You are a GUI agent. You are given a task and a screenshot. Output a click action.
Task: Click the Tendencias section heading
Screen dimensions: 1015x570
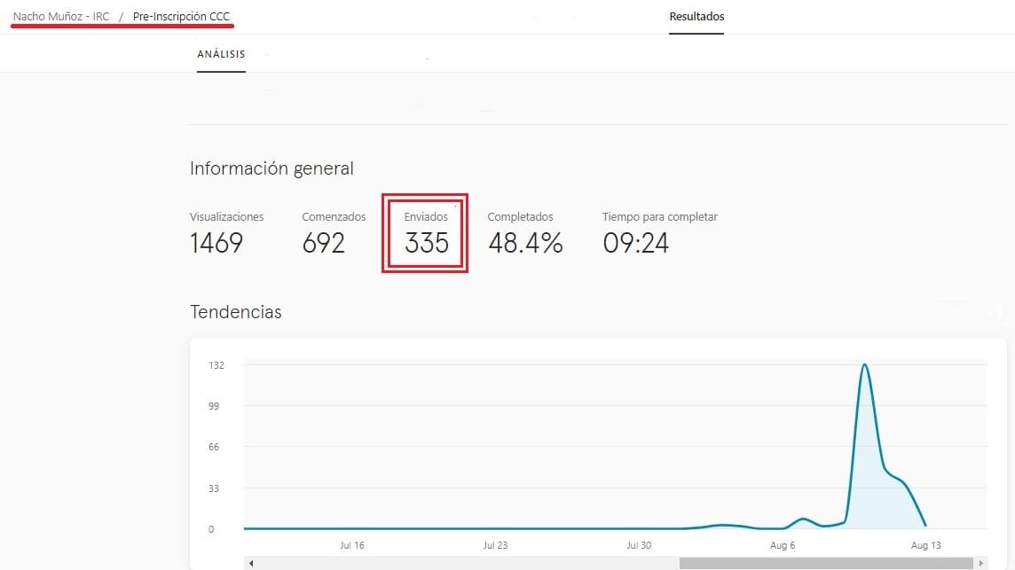(x=236, y=312)
